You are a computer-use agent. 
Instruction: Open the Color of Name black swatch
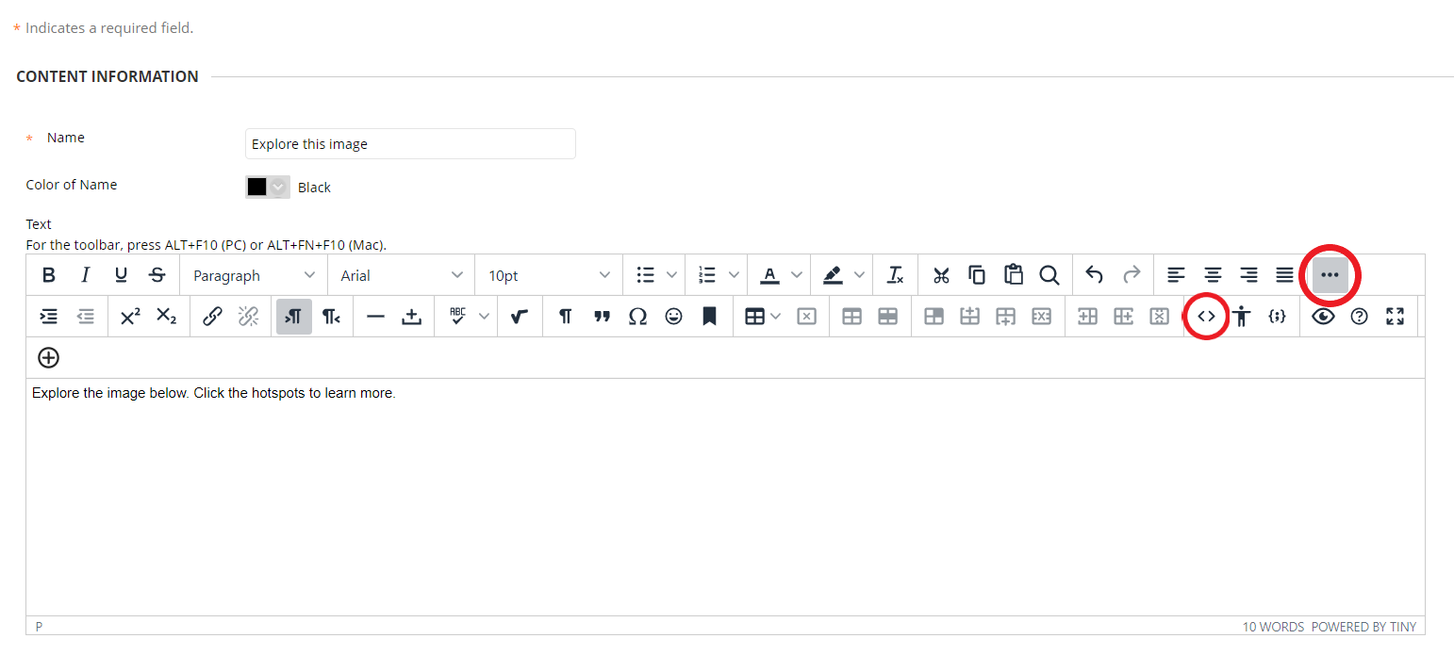(266, 187)
